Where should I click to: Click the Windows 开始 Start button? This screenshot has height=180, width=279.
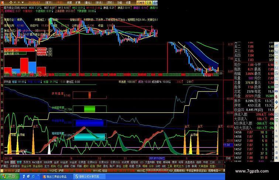pyautogui.click(x=9, y=176)
